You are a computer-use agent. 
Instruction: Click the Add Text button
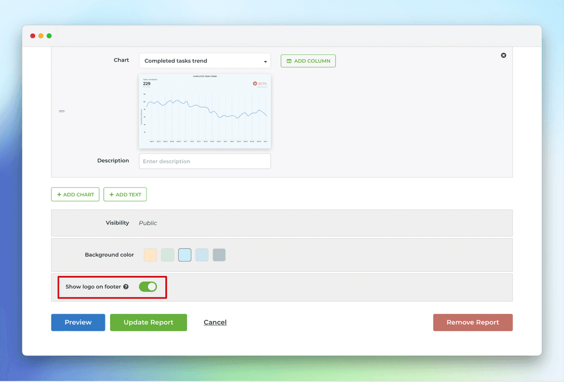click(125, 194)
